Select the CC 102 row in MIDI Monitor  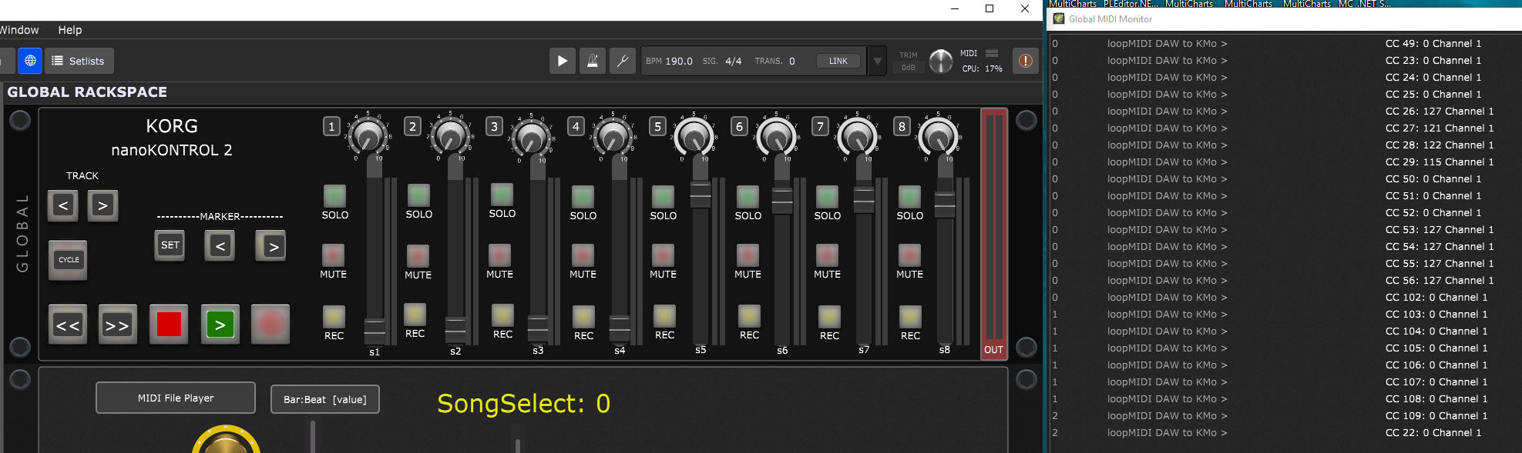1285,298
